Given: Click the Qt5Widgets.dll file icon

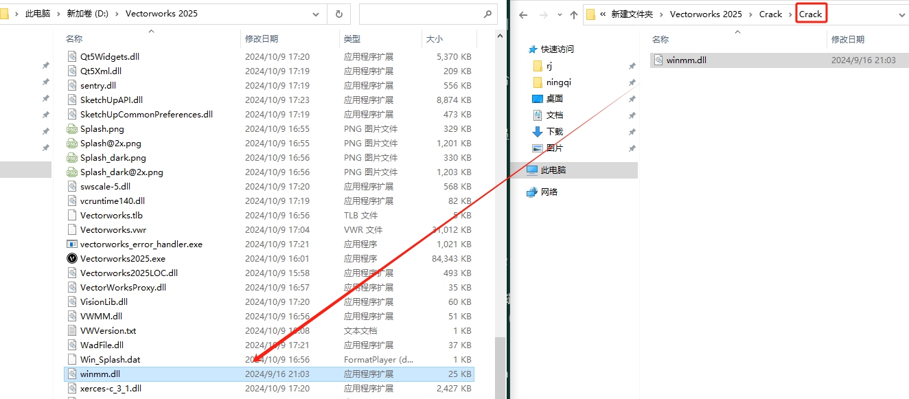Looking at the screenshot, I should 72,56.
